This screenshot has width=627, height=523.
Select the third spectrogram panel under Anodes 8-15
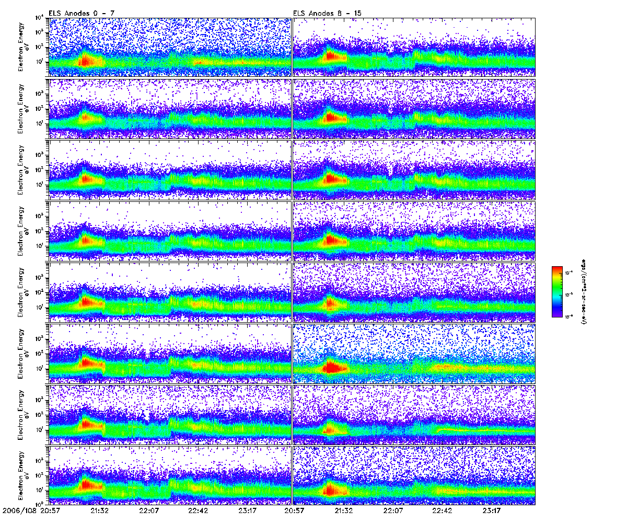(414, 169)
